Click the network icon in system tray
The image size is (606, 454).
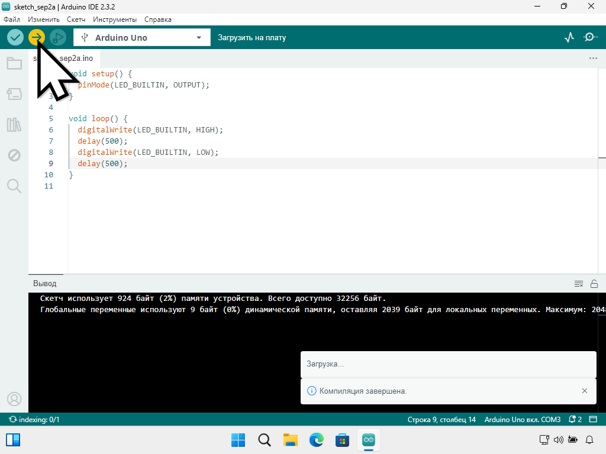click(544, 440)
